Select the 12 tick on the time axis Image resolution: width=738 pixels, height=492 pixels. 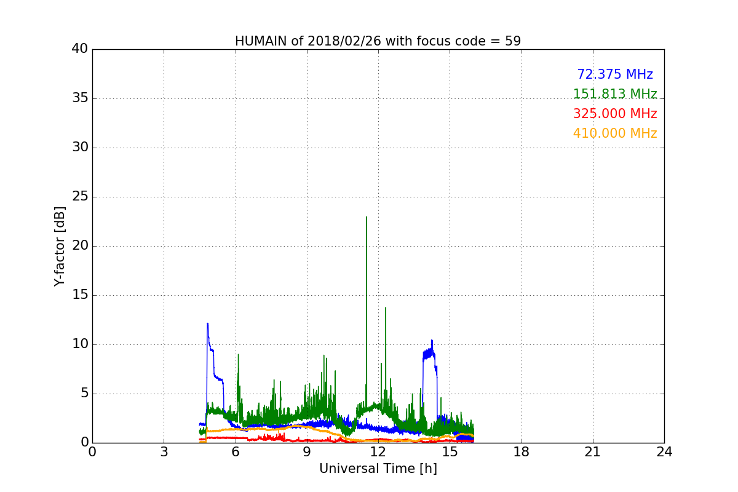pos(378,452)
